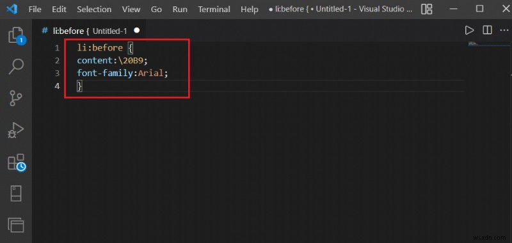
Task: Open the Source Control view
Action: [x=15, y=98]
